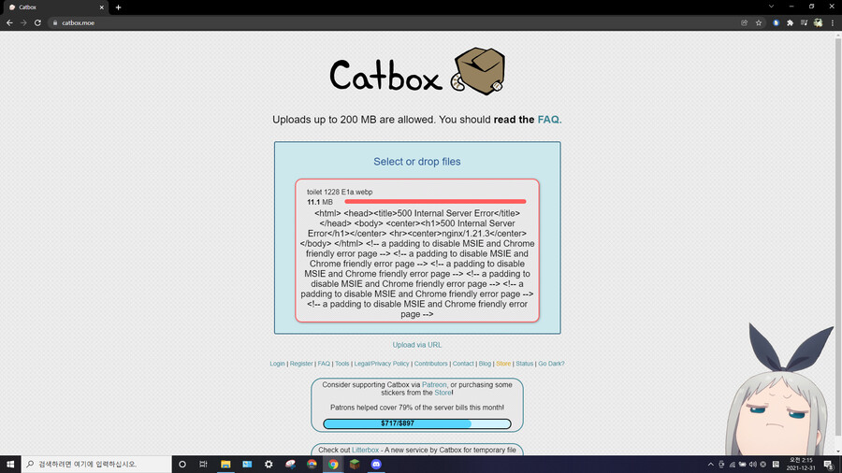The height and width of the screenshot is (473, 842).
Task: Open the Legal/Privacy Policy link
Action: pos(382,364)
